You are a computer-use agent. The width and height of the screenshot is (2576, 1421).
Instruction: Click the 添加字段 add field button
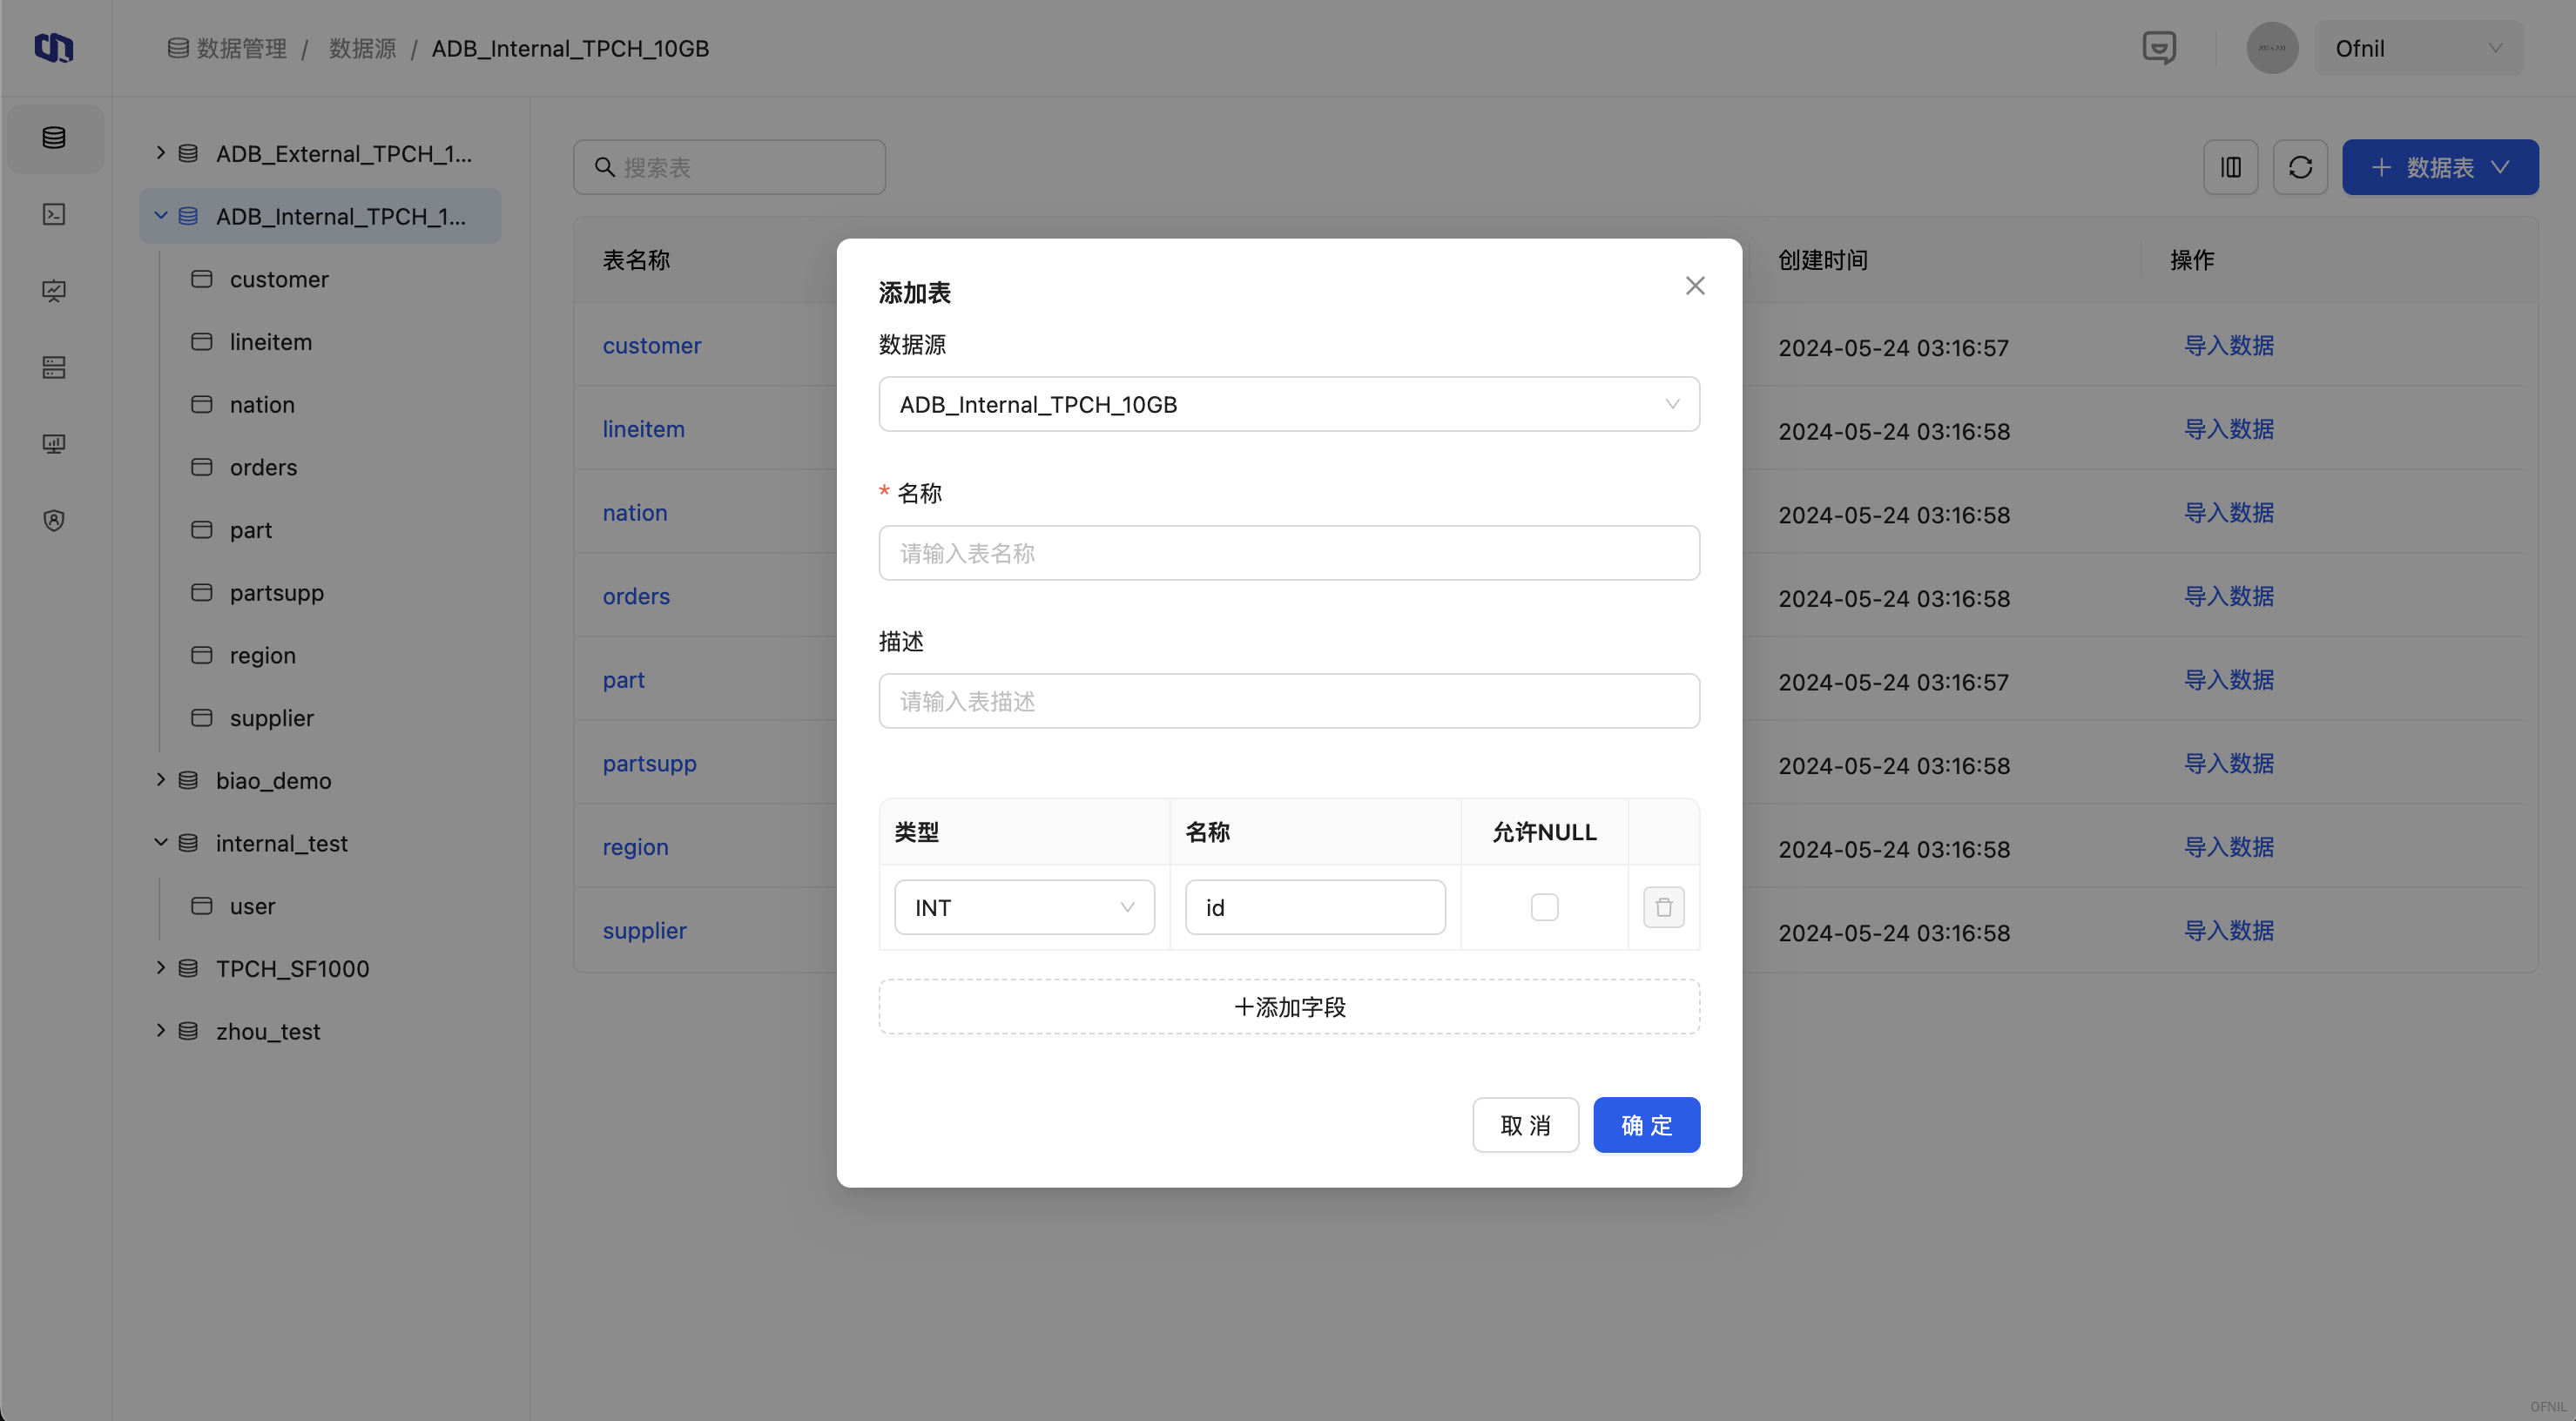pyautogui.click(x=1289, y=1006)
